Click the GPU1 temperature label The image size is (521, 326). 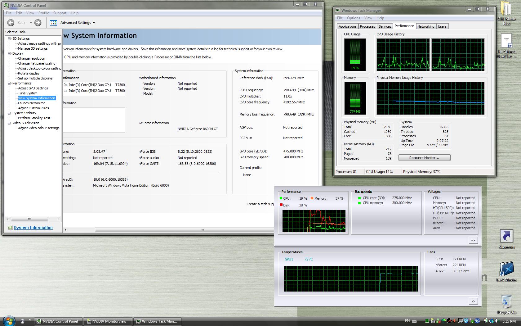pyautogui.click(x=289, y=259)
